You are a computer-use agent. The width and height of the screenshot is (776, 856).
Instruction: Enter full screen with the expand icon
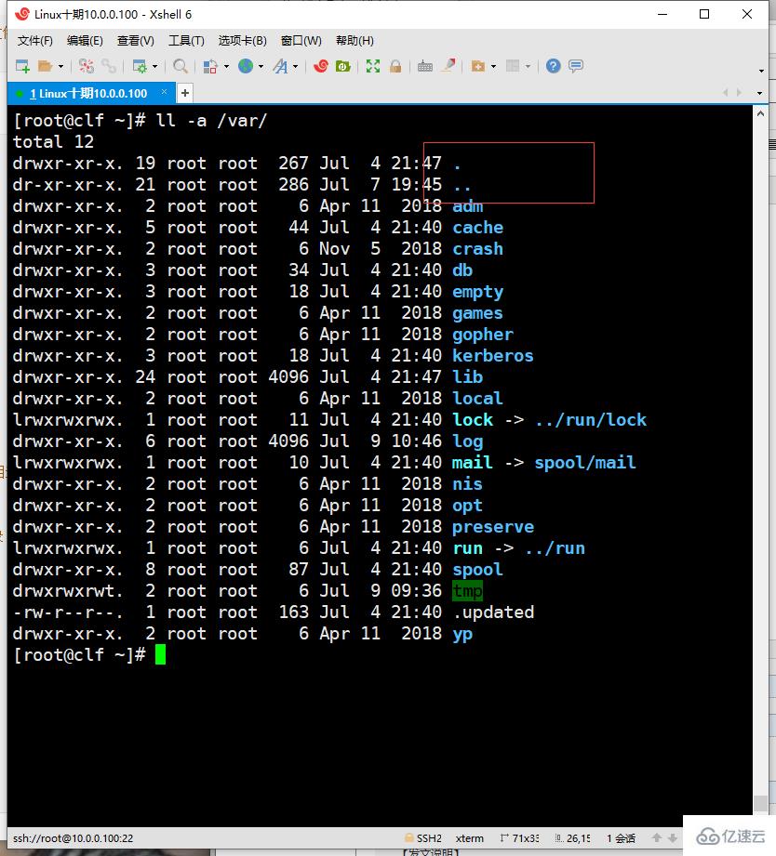(370, 65)
